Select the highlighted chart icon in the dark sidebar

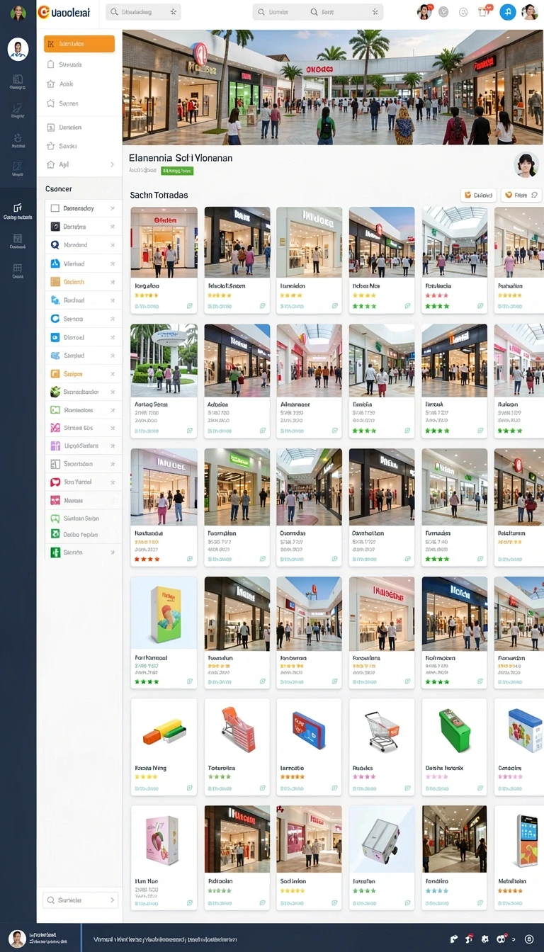18,208
